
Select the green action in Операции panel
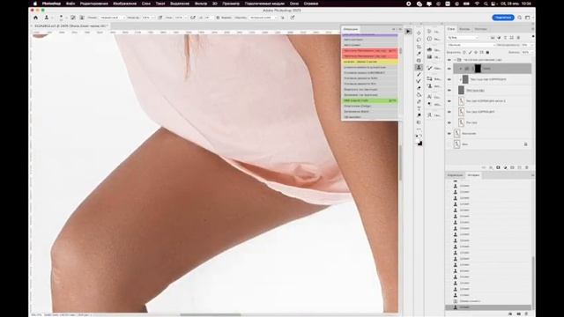click(370, 100)
